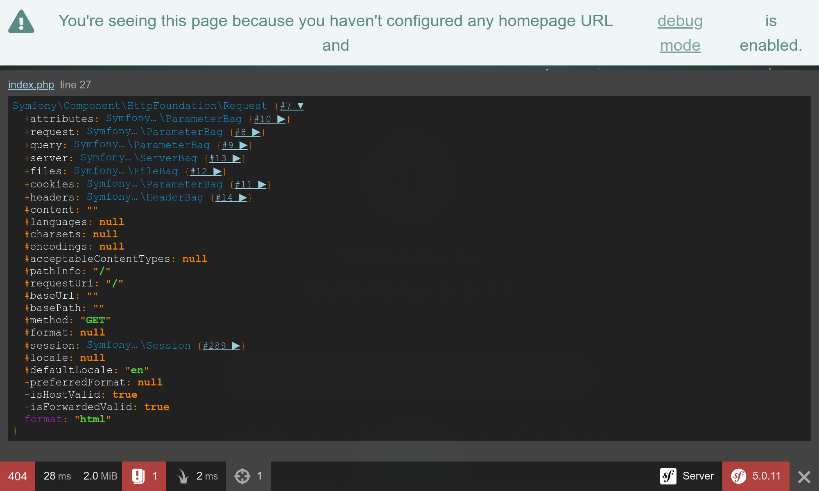Follow the debug mode link
Image resolution: width=819 pixels, height=491 pixels.
point(680,33)
